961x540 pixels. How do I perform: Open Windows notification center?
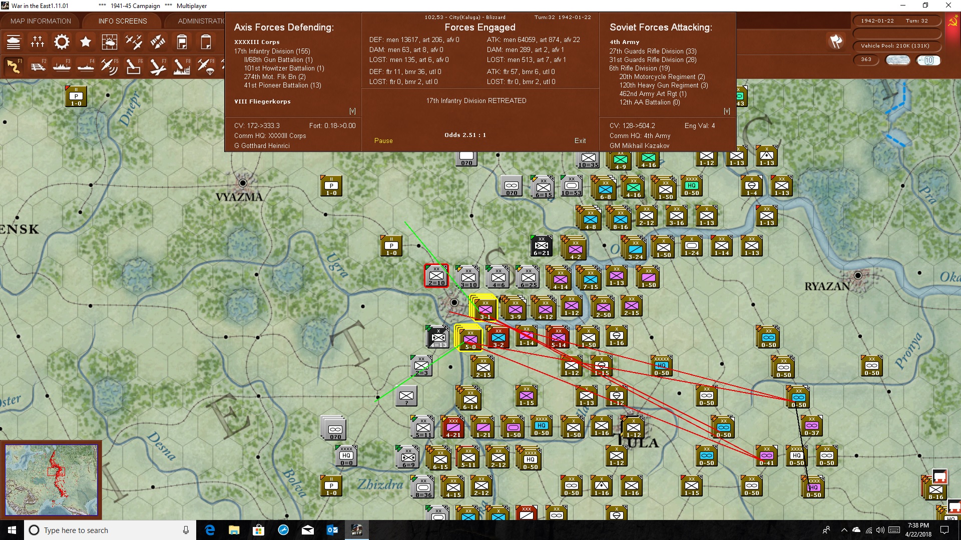(944, 530)
